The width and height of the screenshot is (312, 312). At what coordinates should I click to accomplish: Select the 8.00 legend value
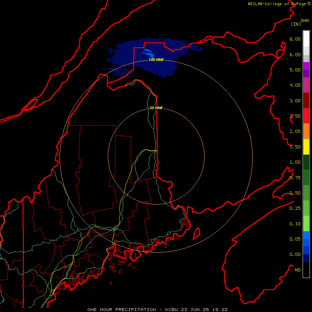point(295,39)
